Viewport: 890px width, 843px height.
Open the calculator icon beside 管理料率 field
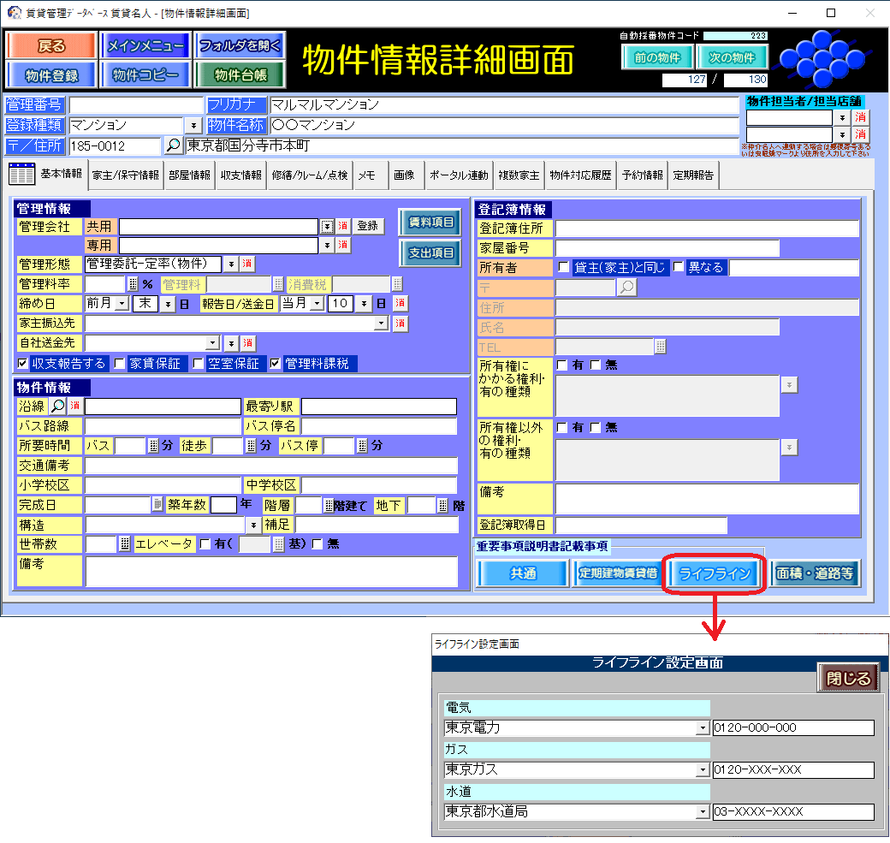pos(133,283)
